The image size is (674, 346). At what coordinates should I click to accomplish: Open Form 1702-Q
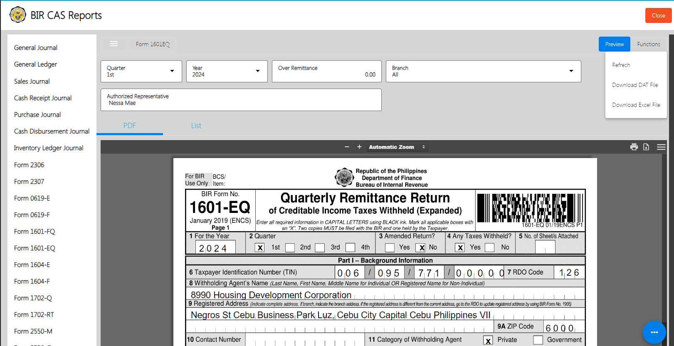(x=33, y=298)
